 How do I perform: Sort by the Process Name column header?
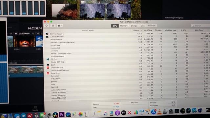click(x=88, y=30)
